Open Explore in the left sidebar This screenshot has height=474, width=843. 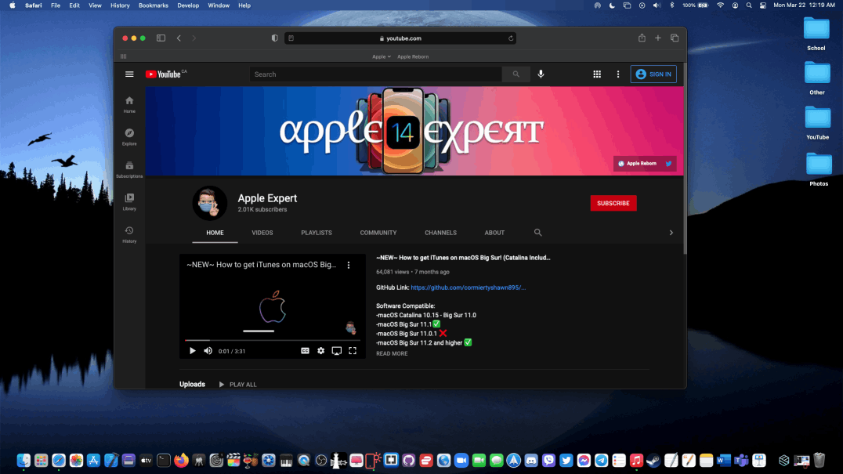point(129,136)
